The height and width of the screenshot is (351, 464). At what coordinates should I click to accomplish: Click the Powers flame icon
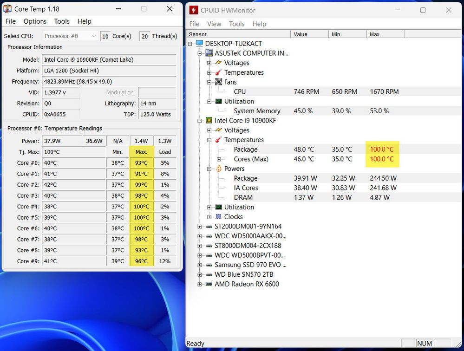[218, 169]
